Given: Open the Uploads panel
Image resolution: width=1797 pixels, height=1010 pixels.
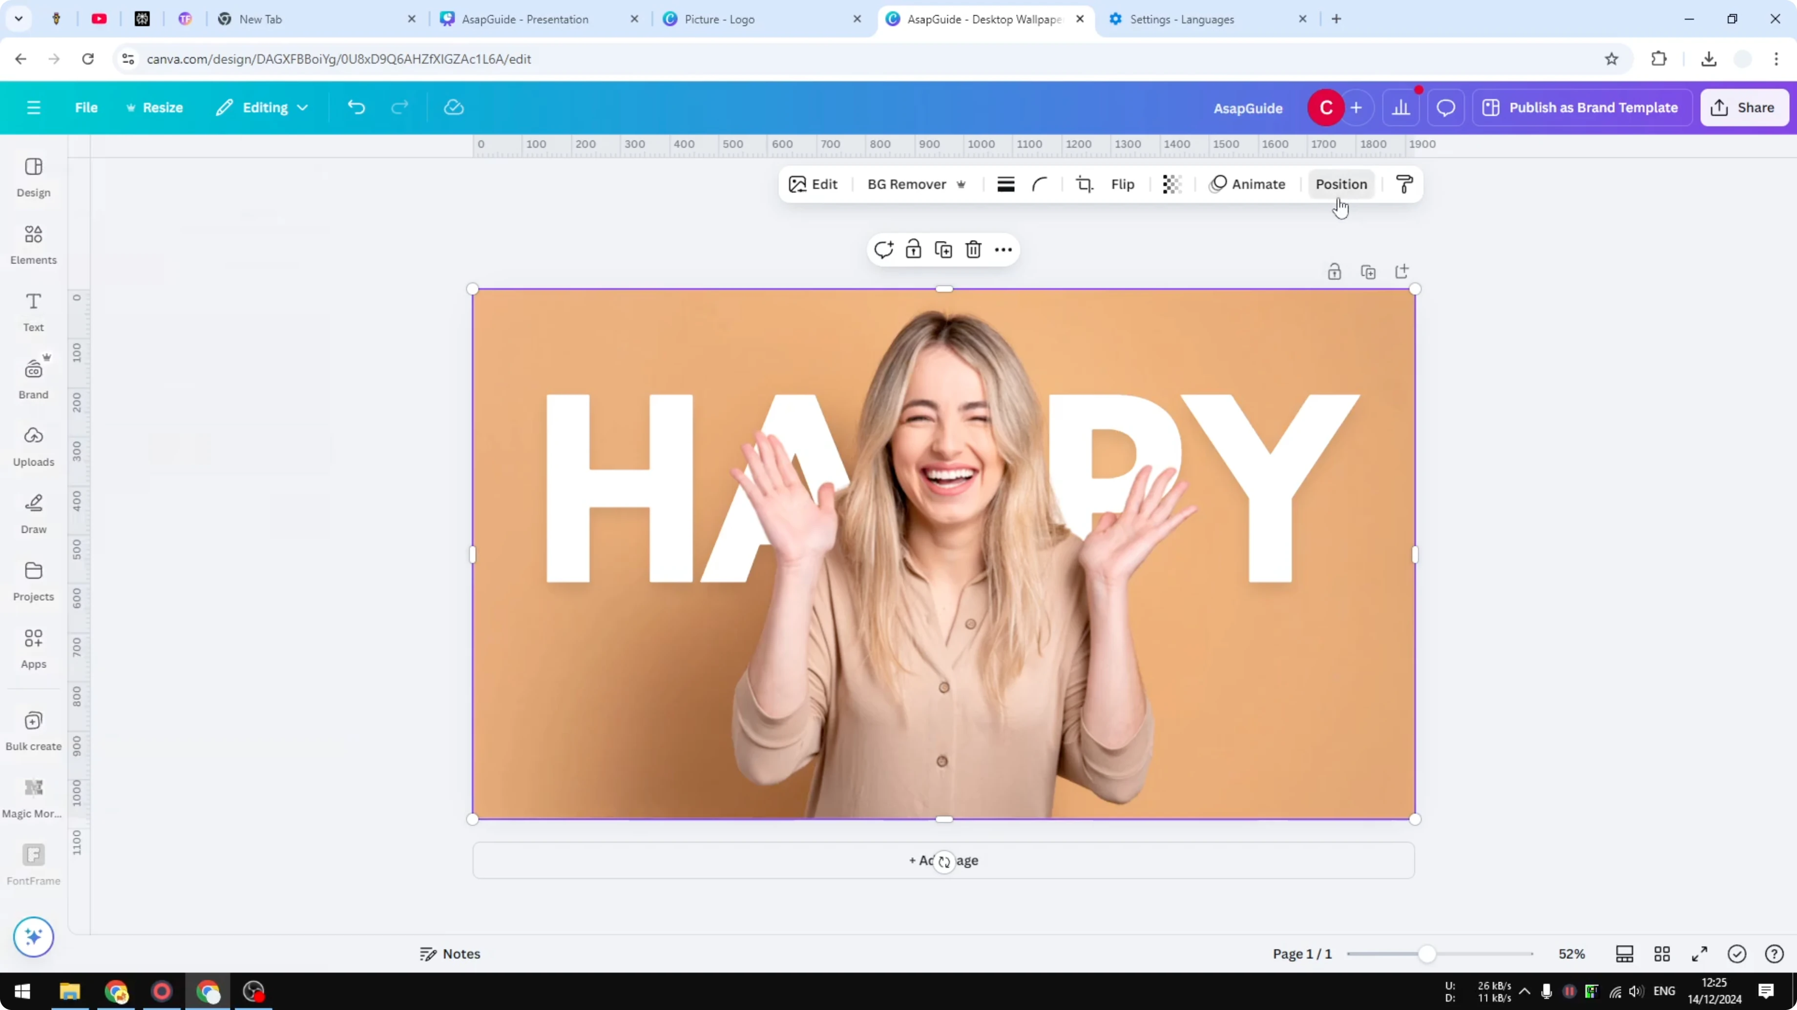Looking at the screenshot, I should tap(33, 445).
